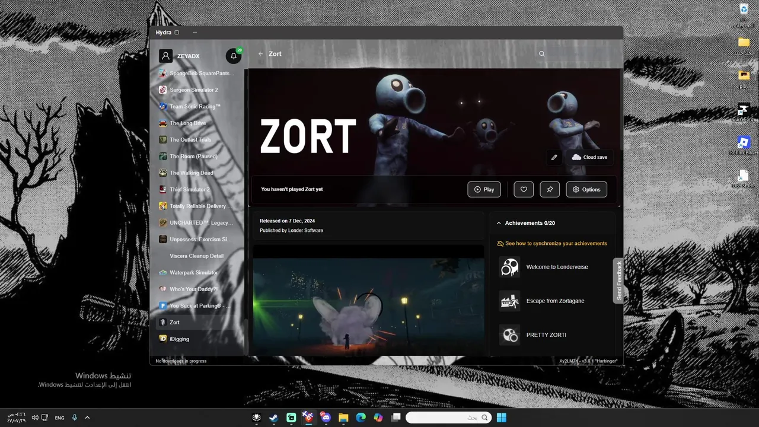Collapse the Achievements 0/20 section

499,223
